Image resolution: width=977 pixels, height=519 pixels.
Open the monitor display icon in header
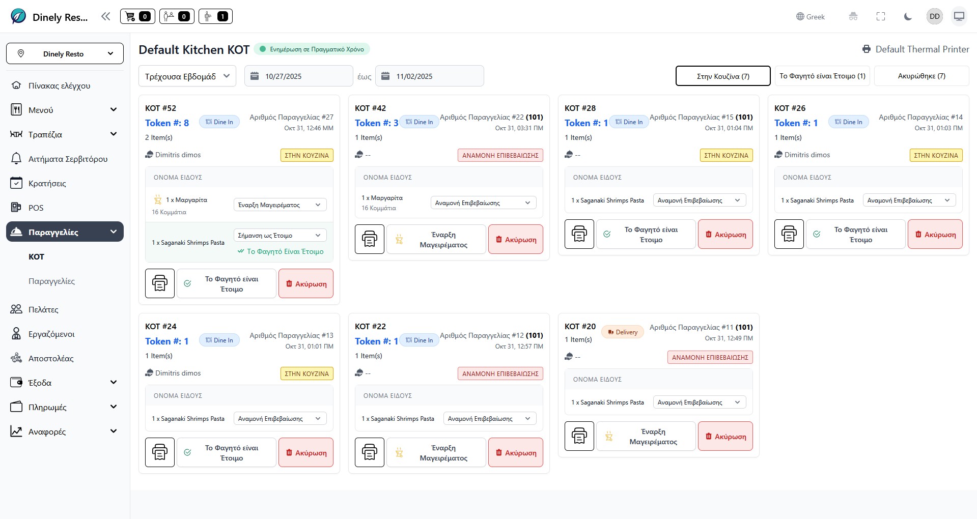pos(959,16)
